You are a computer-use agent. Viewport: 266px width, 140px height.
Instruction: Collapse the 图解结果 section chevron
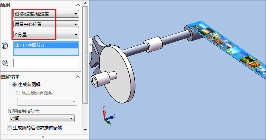78,77
